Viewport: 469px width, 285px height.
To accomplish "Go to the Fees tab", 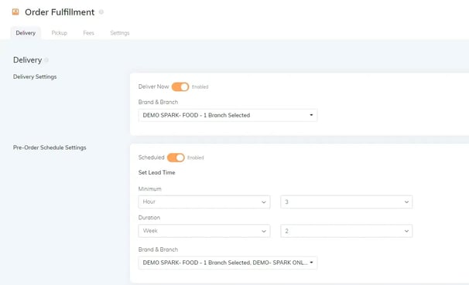I will 88,33.
